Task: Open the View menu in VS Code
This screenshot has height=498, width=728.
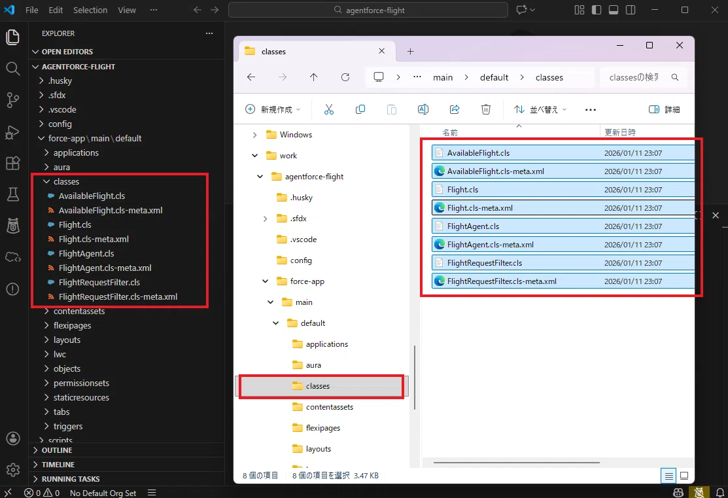Action: coord(127,10)
